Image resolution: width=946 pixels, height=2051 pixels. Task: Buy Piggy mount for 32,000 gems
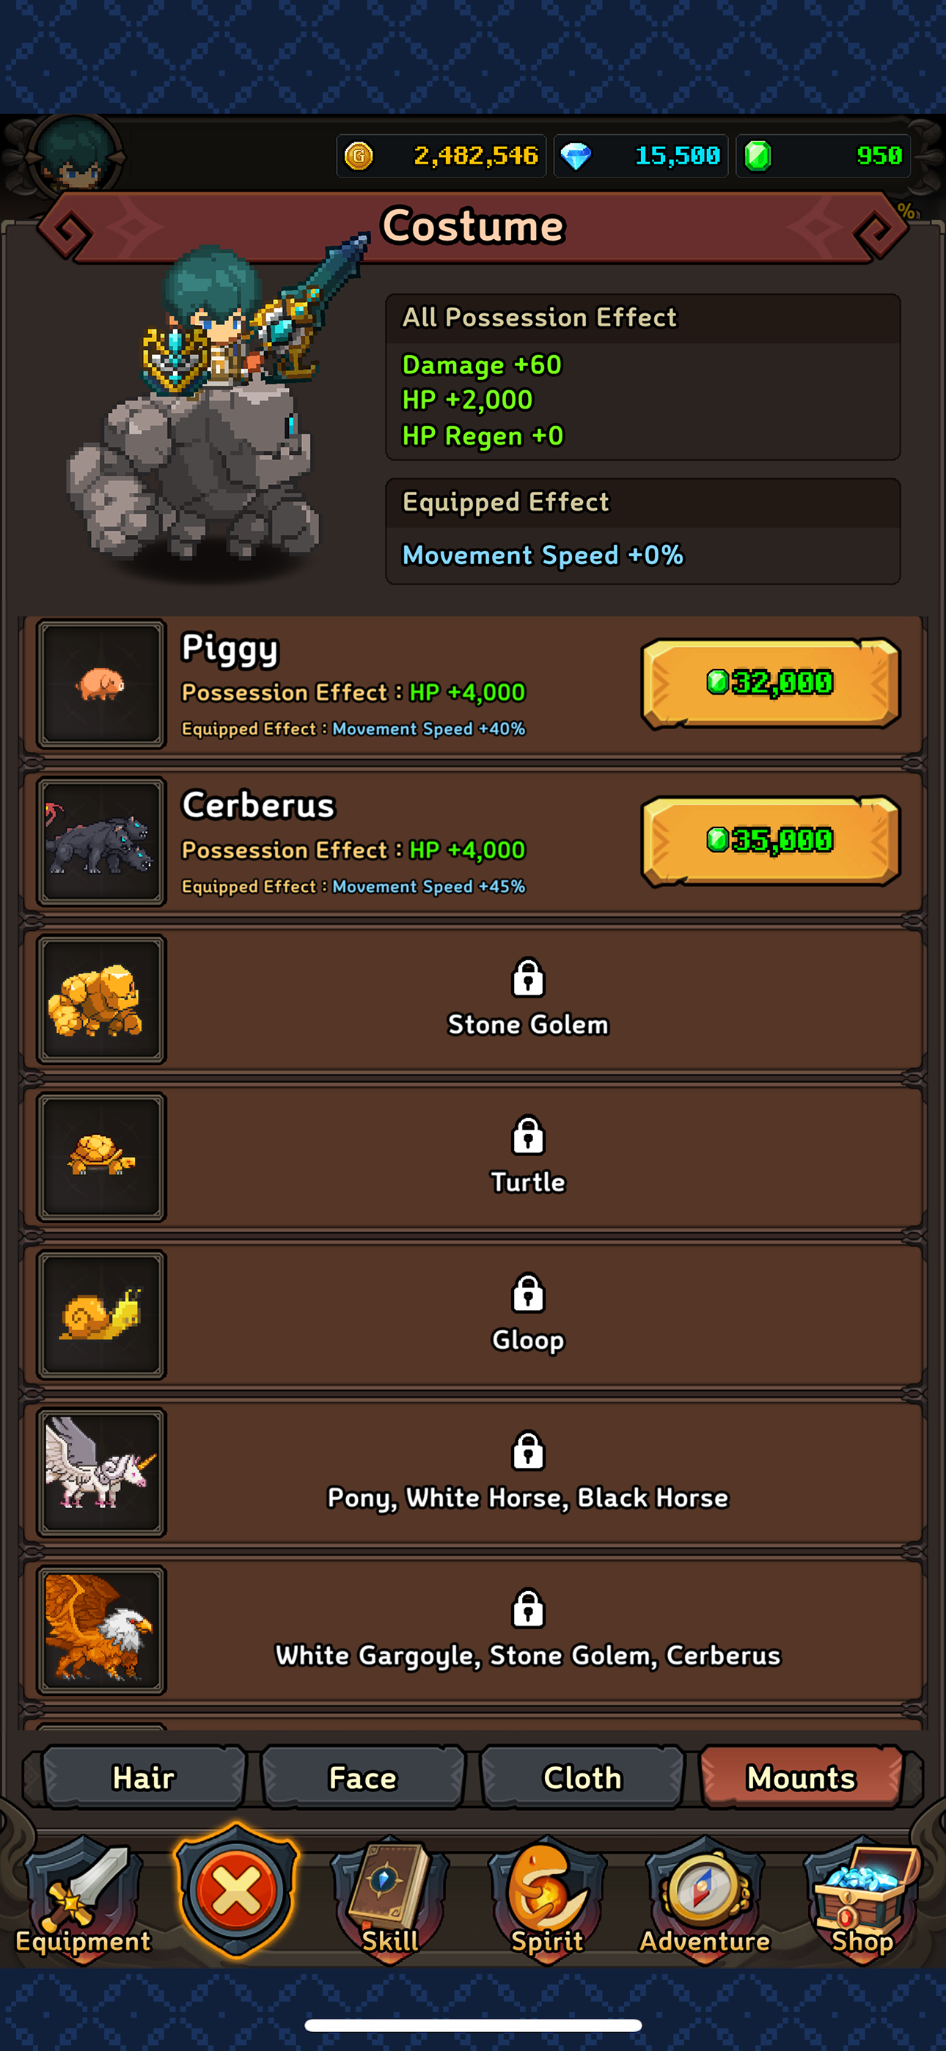(771, 682)
